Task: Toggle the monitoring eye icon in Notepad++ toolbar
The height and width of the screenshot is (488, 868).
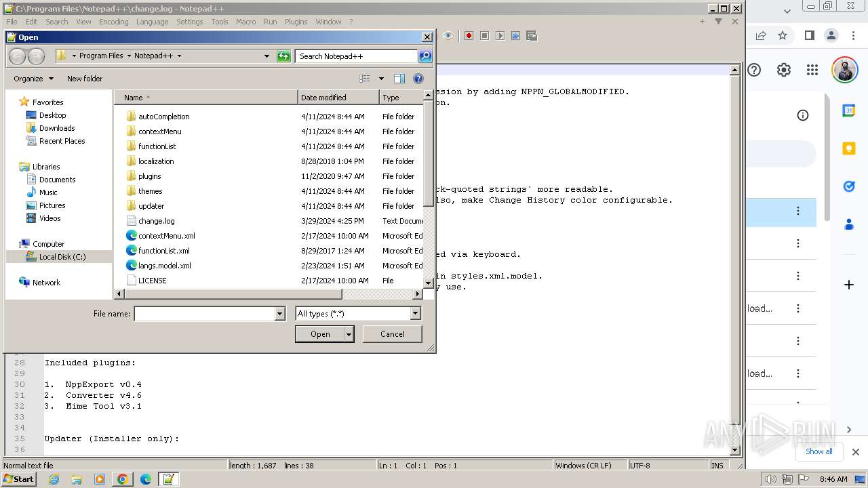Action: pos(448,35)
